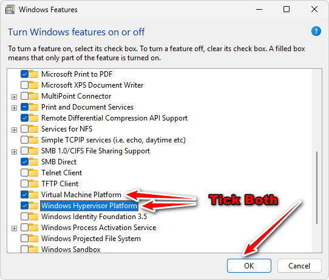The height and width of the screenshot is (280, 329).
Task: Expand Print and Document Services node
Action: 14,108
